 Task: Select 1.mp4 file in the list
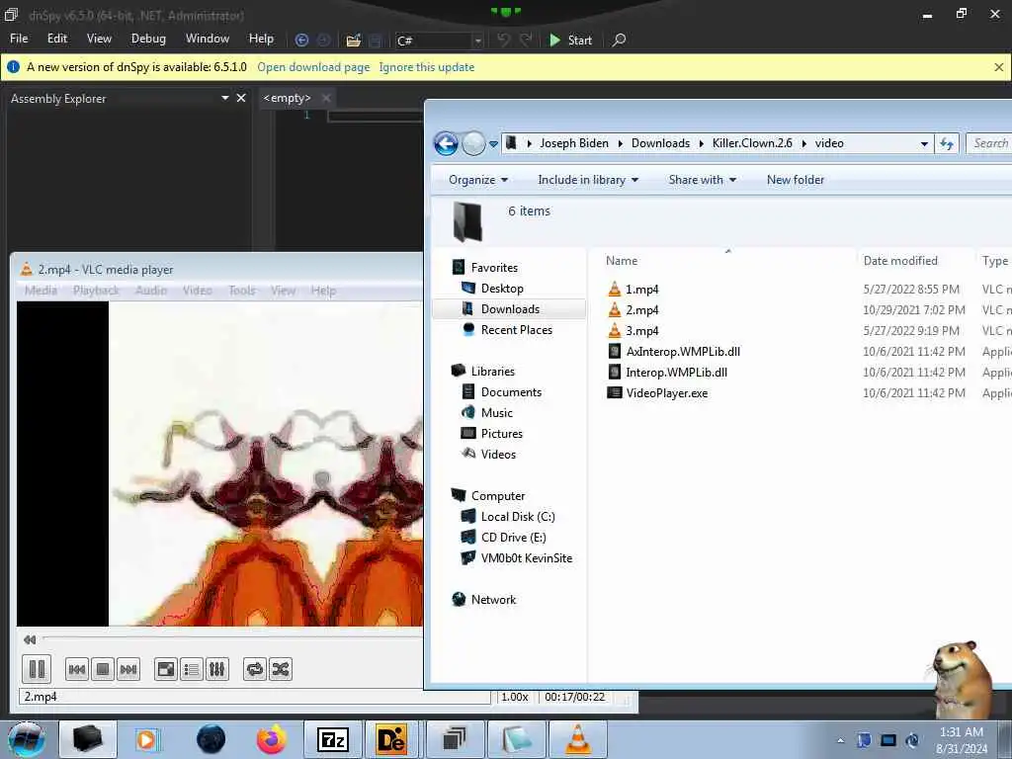coord(641,290)
